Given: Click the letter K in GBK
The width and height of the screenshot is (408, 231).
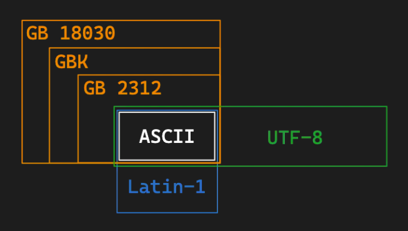Looking at the screenshot, I should 83,62.
